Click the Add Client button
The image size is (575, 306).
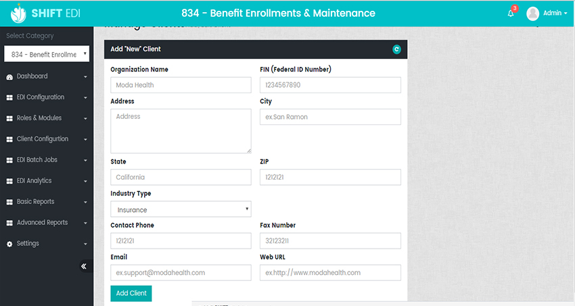(131, 293)
